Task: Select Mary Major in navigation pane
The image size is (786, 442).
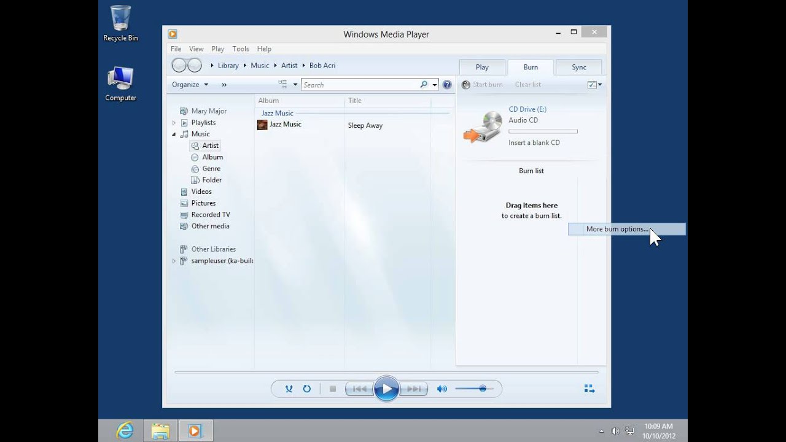Action: click(209, 111)
